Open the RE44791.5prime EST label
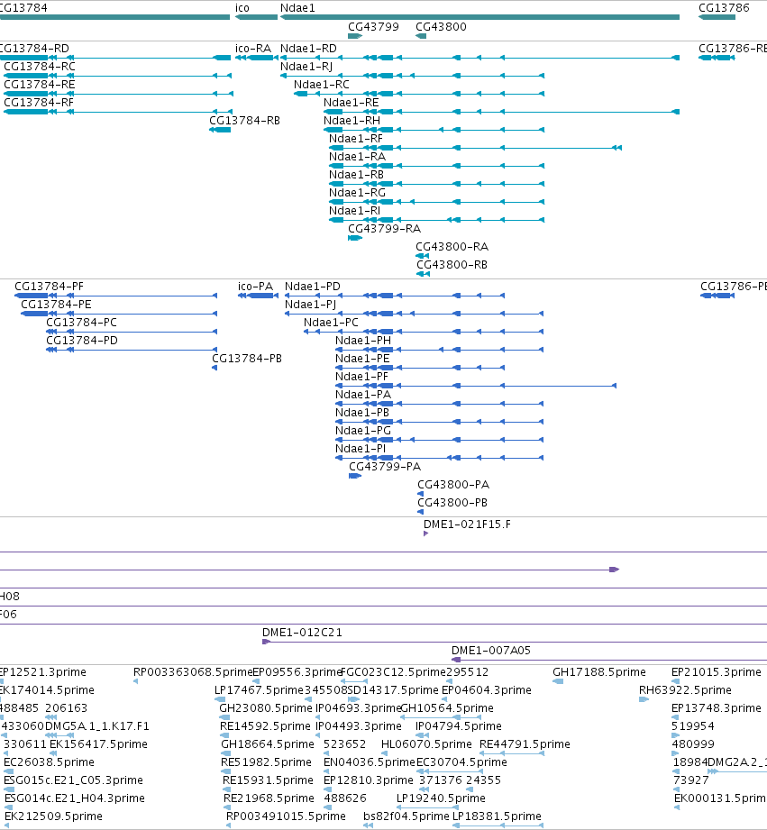 coord(525,743)
